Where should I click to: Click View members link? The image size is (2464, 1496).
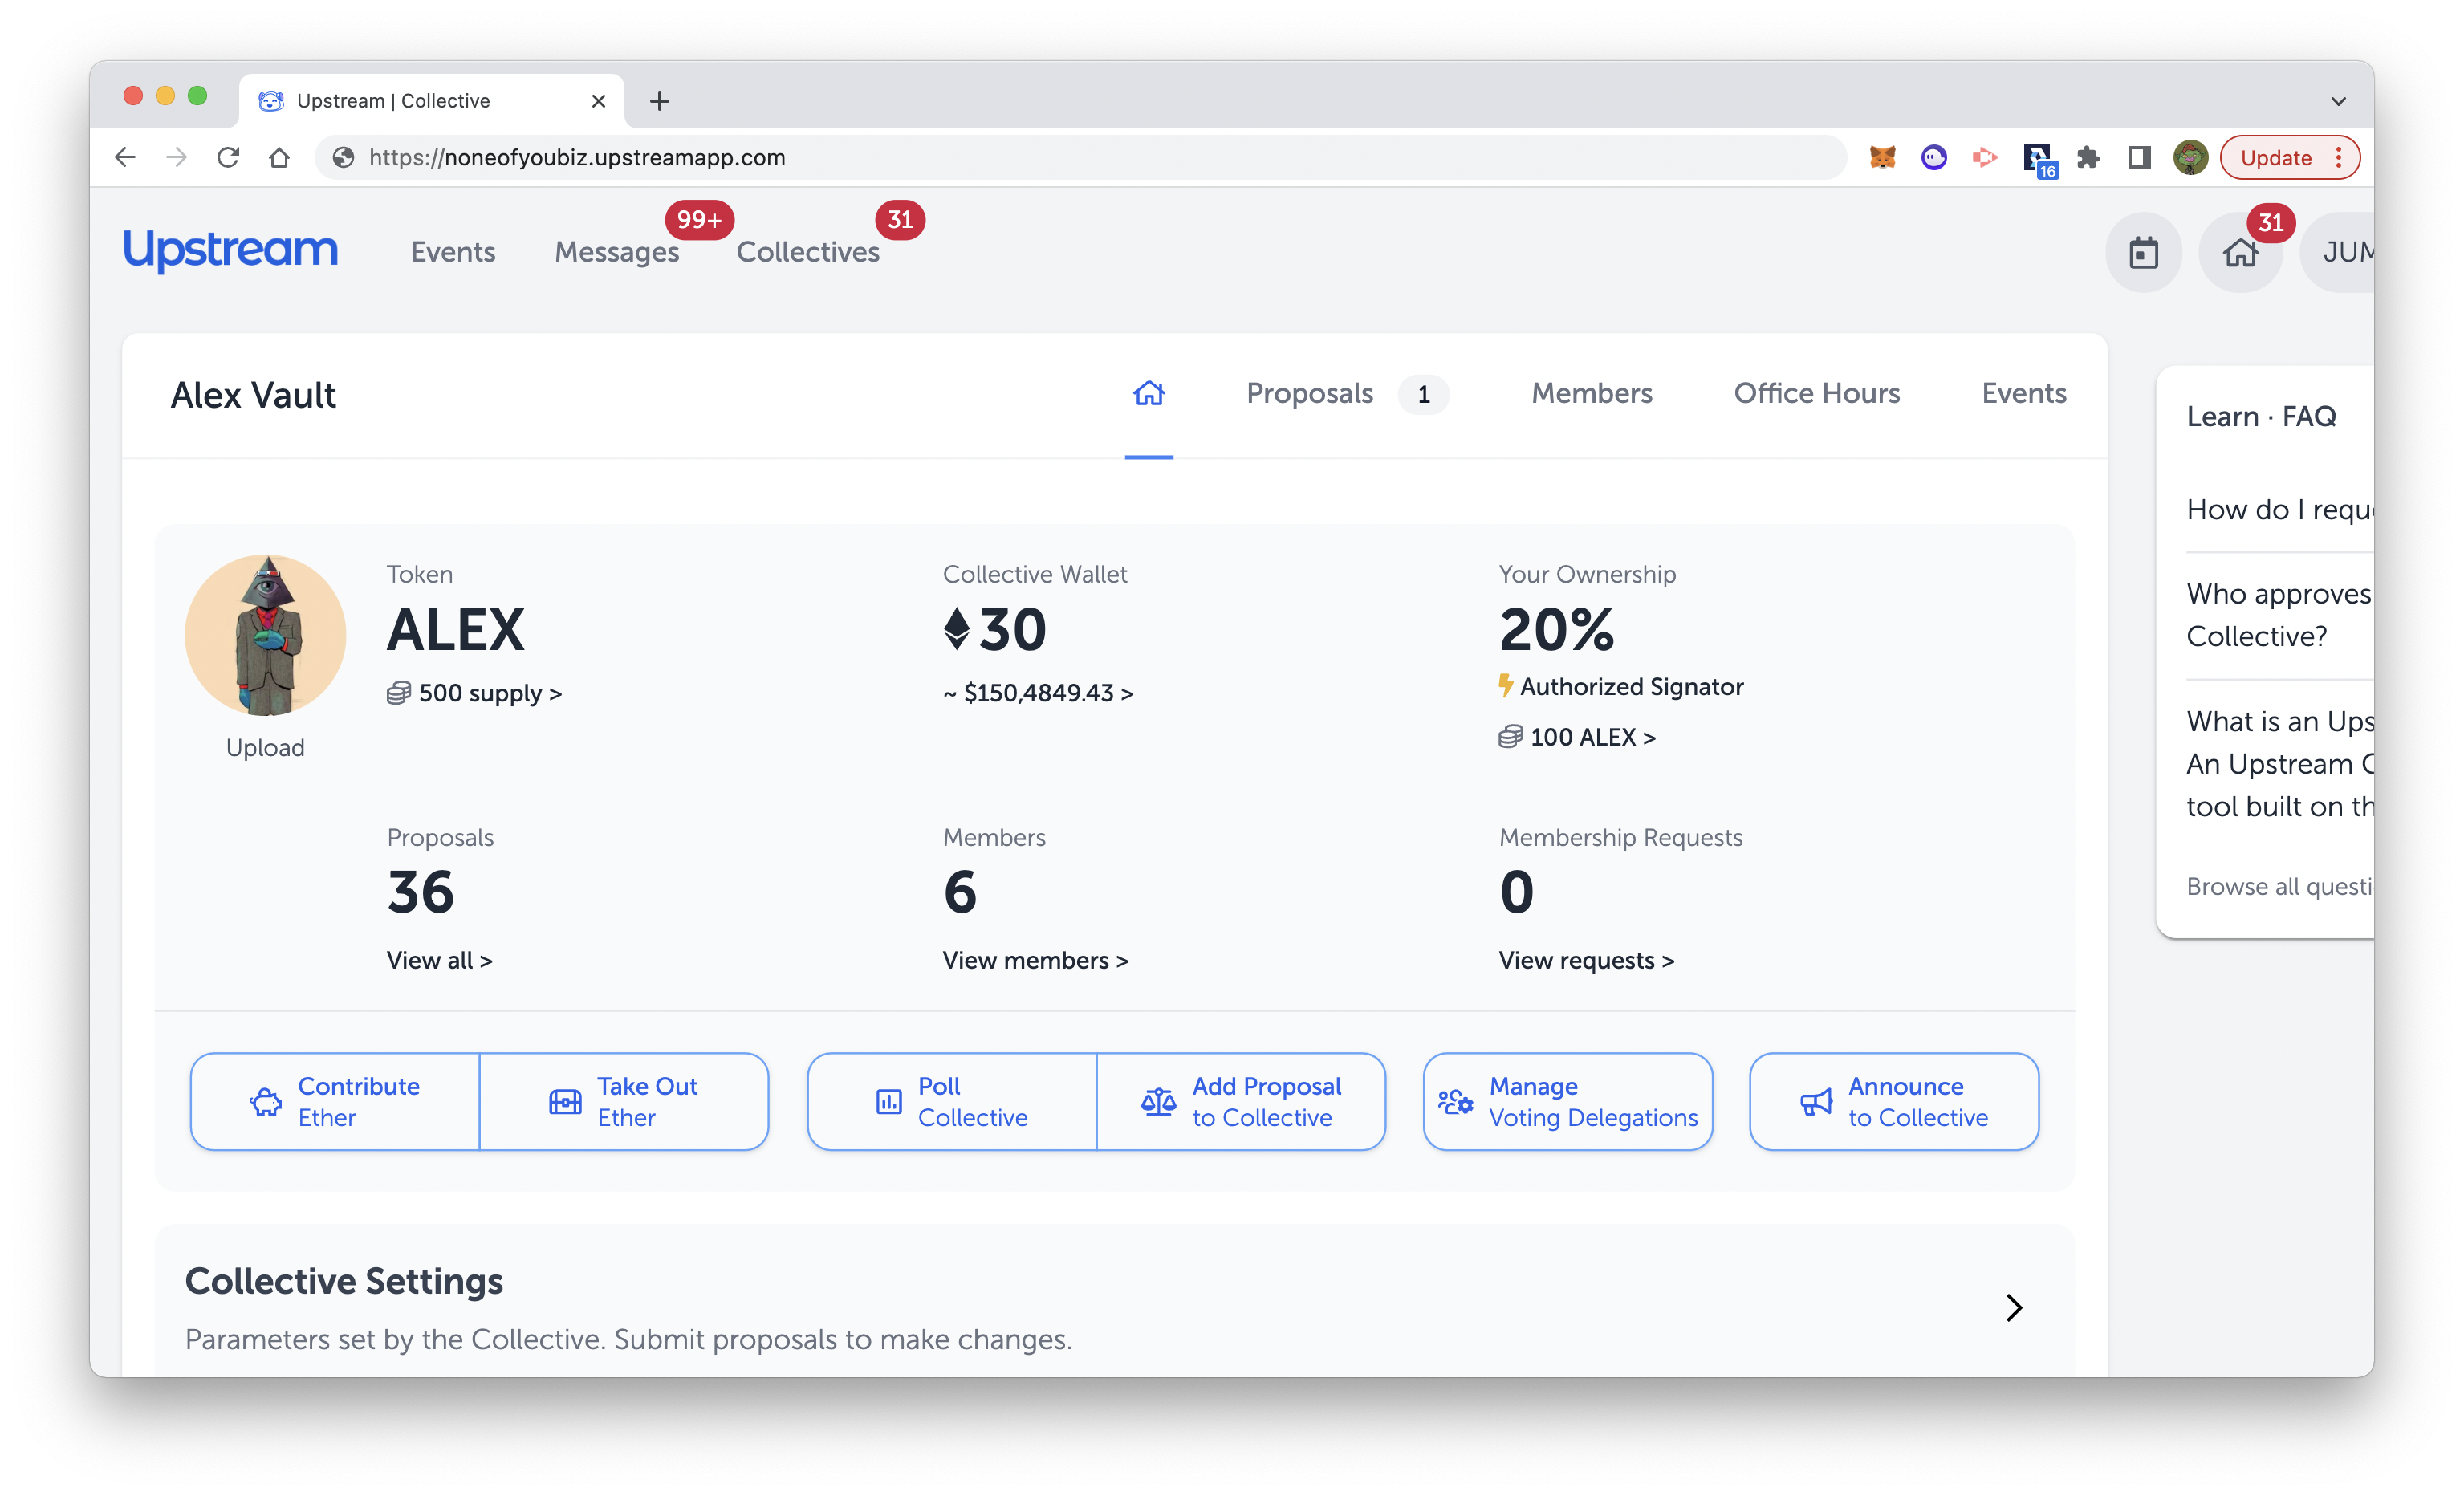1035,960
